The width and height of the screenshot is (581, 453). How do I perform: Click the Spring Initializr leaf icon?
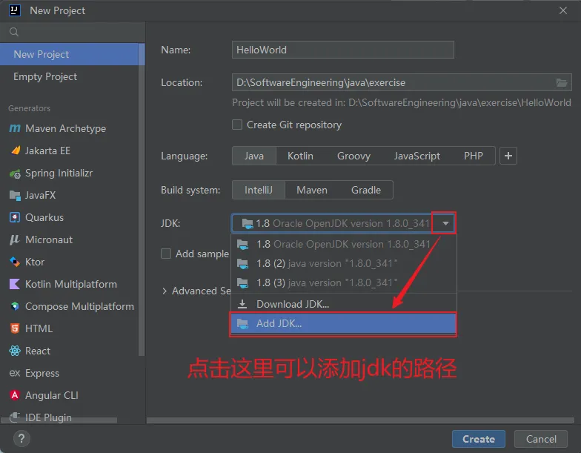pos(15,173)
